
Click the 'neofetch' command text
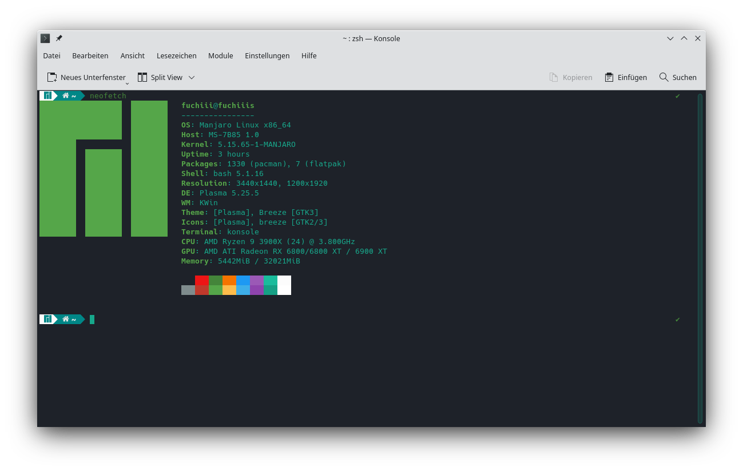[x=108, y=95]
